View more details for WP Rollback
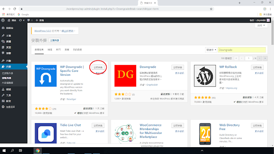 [259, 73]
